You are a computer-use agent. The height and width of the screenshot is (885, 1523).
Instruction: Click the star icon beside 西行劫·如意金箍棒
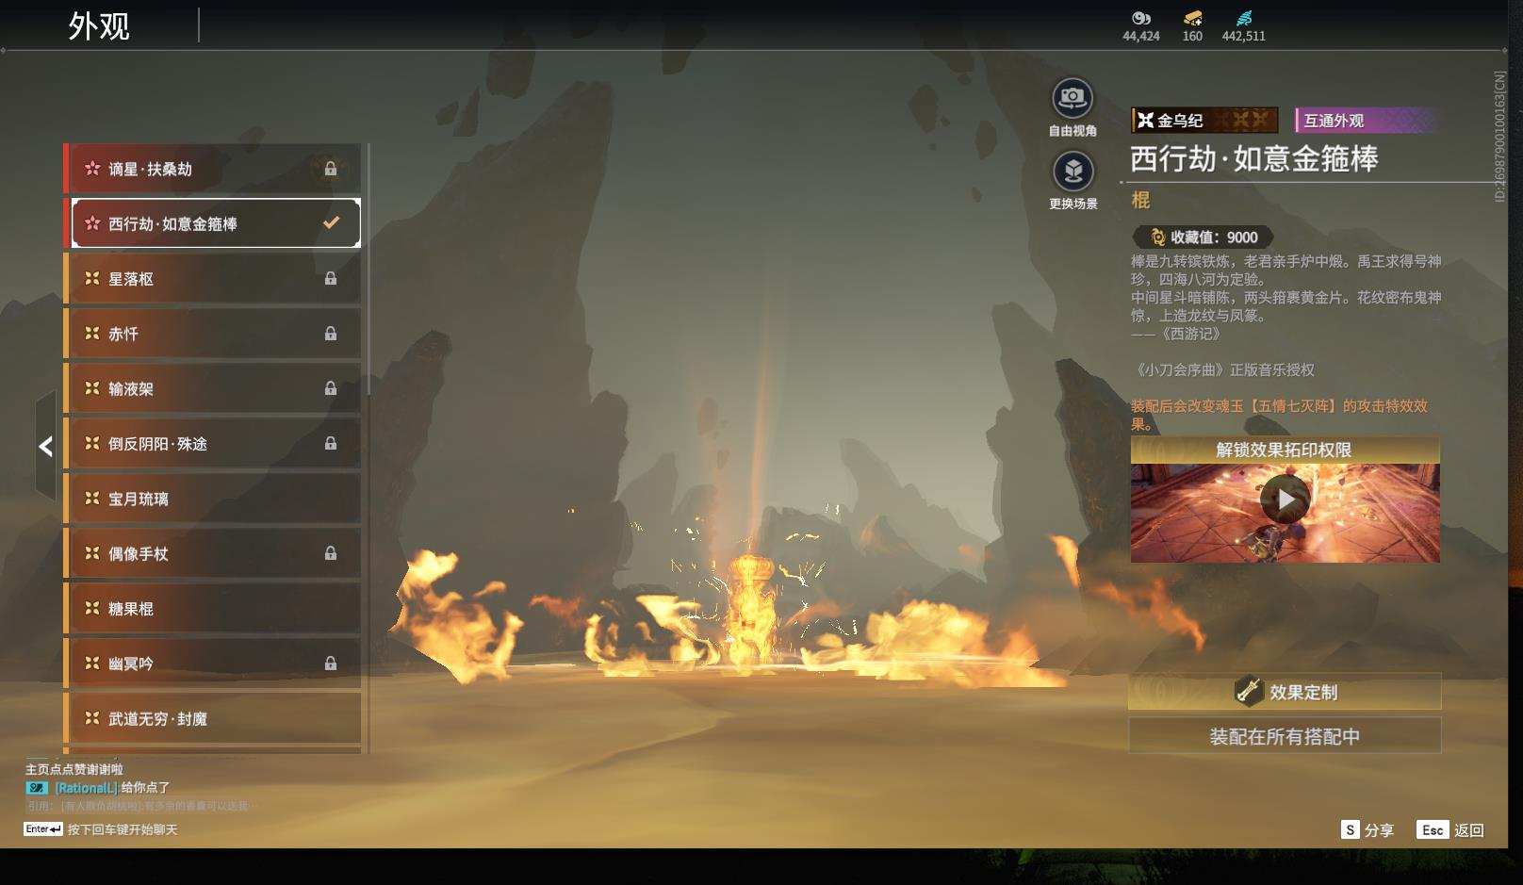[x=92, y=223]
